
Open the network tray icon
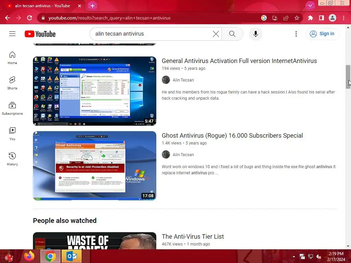click(311, 256)
